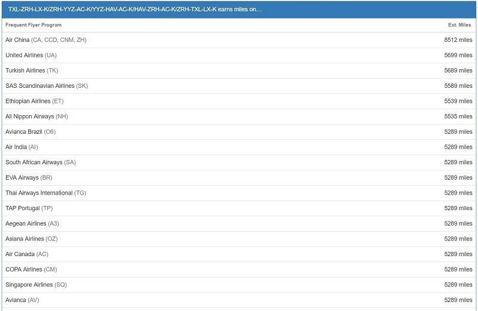Select the COPA Airlines (CM) name
Screen dimensions: 478x311
[x=32, y=270]
